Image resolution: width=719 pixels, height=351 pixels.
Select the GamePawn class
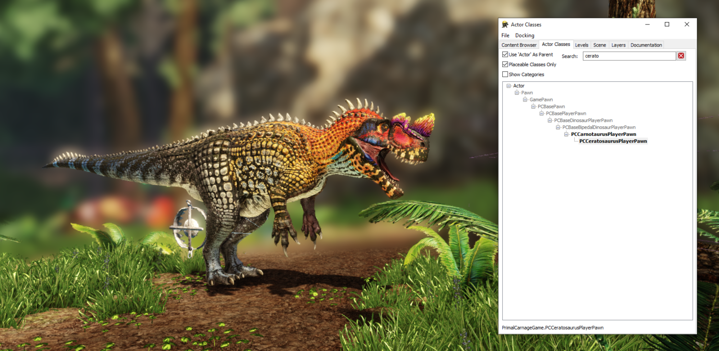[541, 100]
